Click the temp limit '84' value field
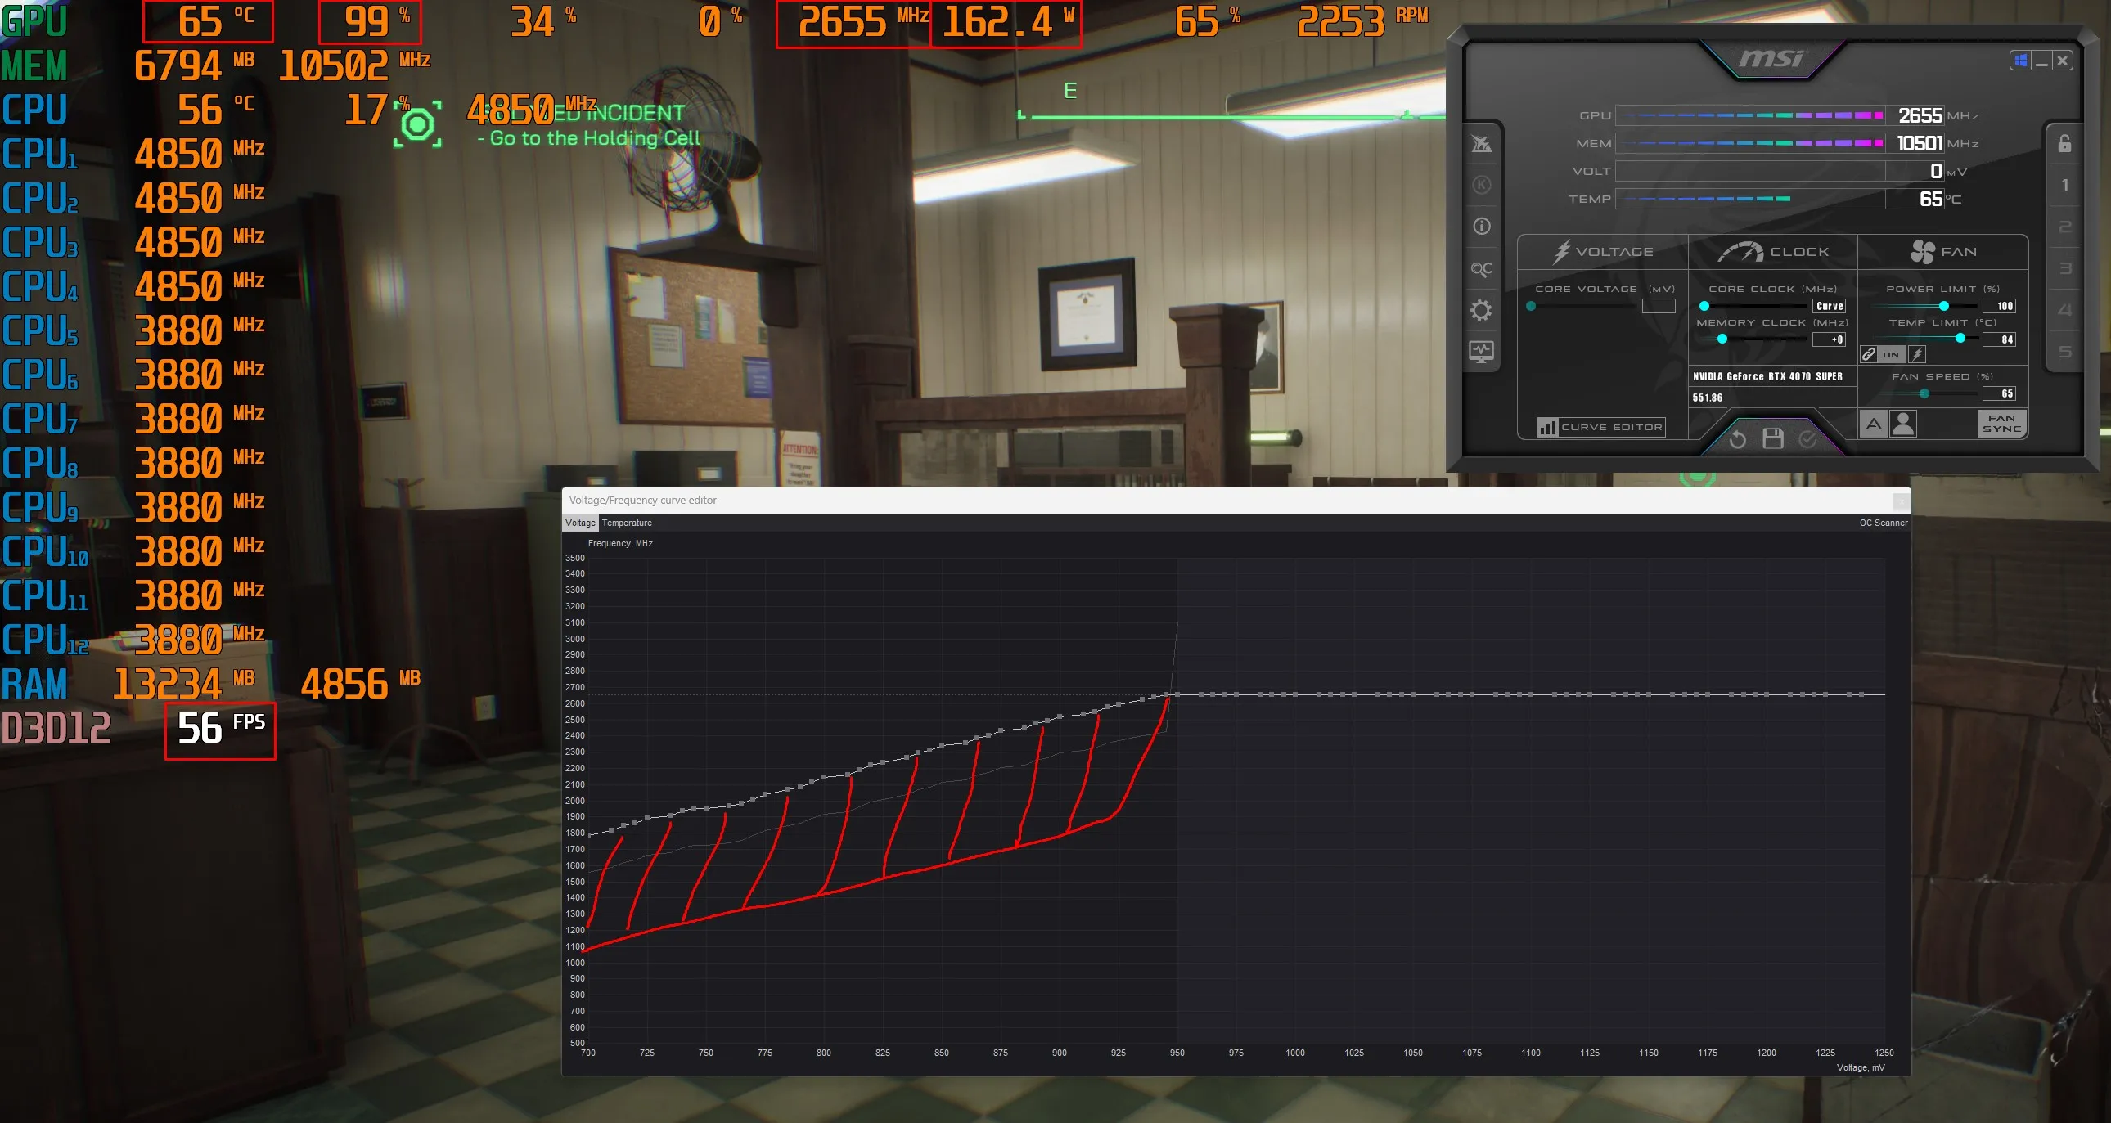Screen dimensions: 2111x1123 pyautogui.click(x=1999, y=339)
